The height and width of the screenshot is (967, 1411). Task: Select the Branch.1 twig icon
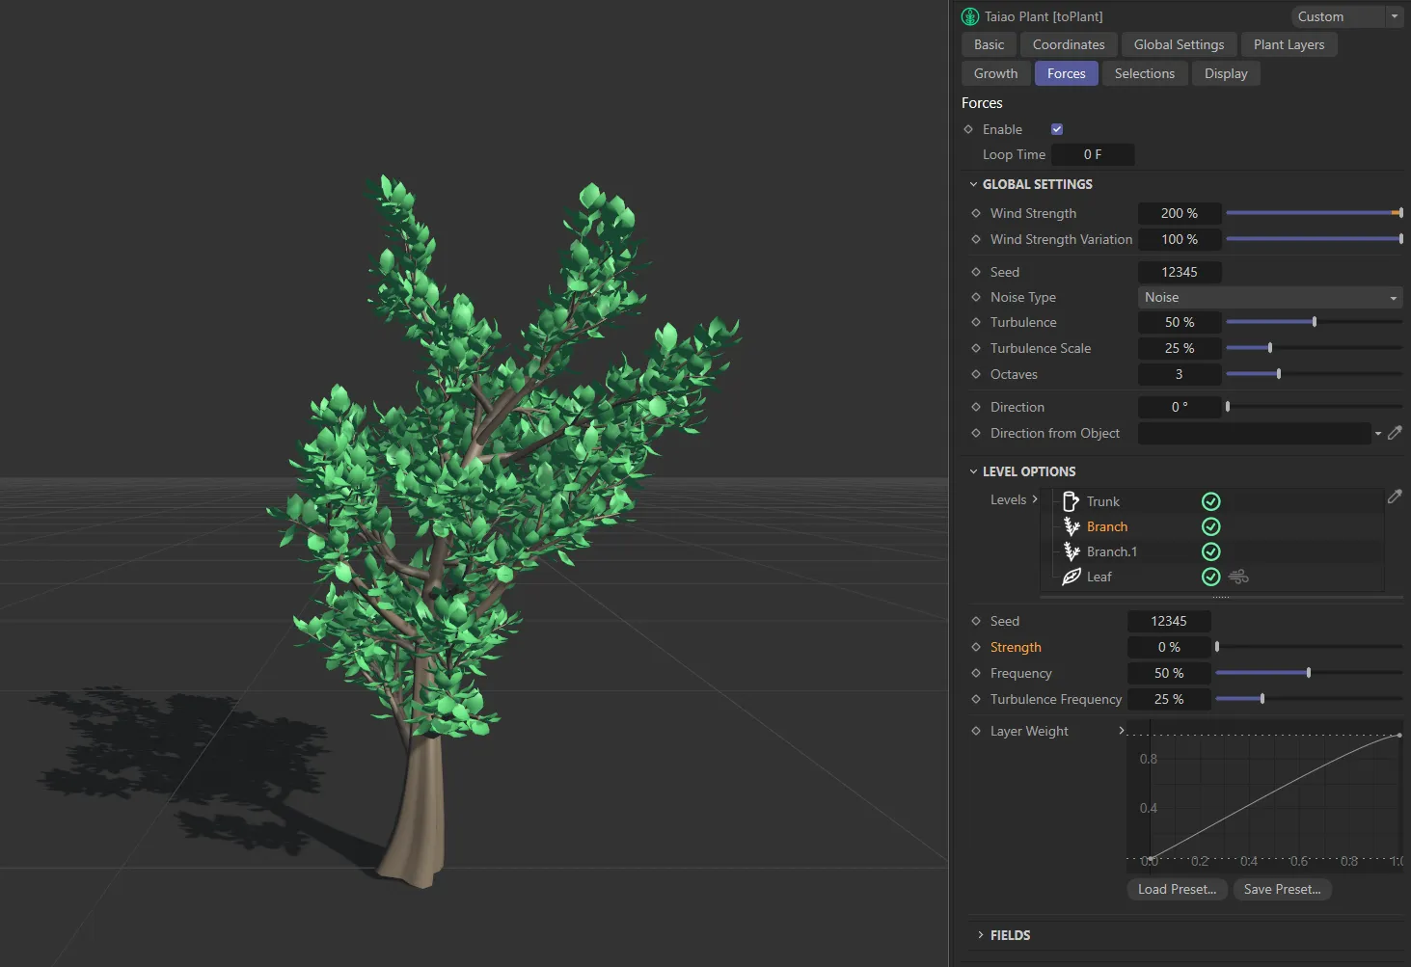[x=1072, y=551]
